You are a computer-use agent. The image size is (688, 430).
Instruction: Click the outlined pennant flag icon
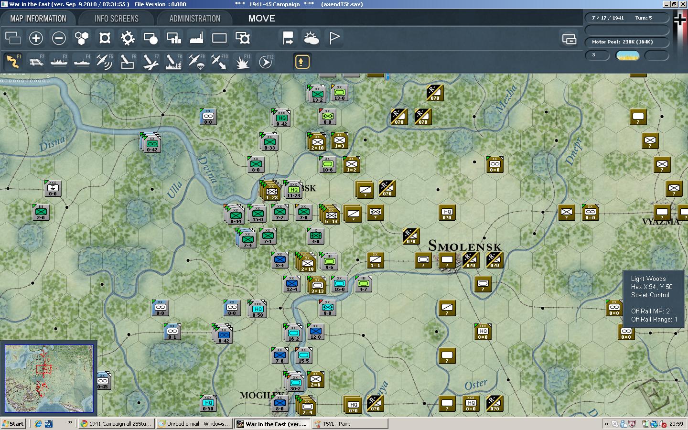(x=334, y=38)
